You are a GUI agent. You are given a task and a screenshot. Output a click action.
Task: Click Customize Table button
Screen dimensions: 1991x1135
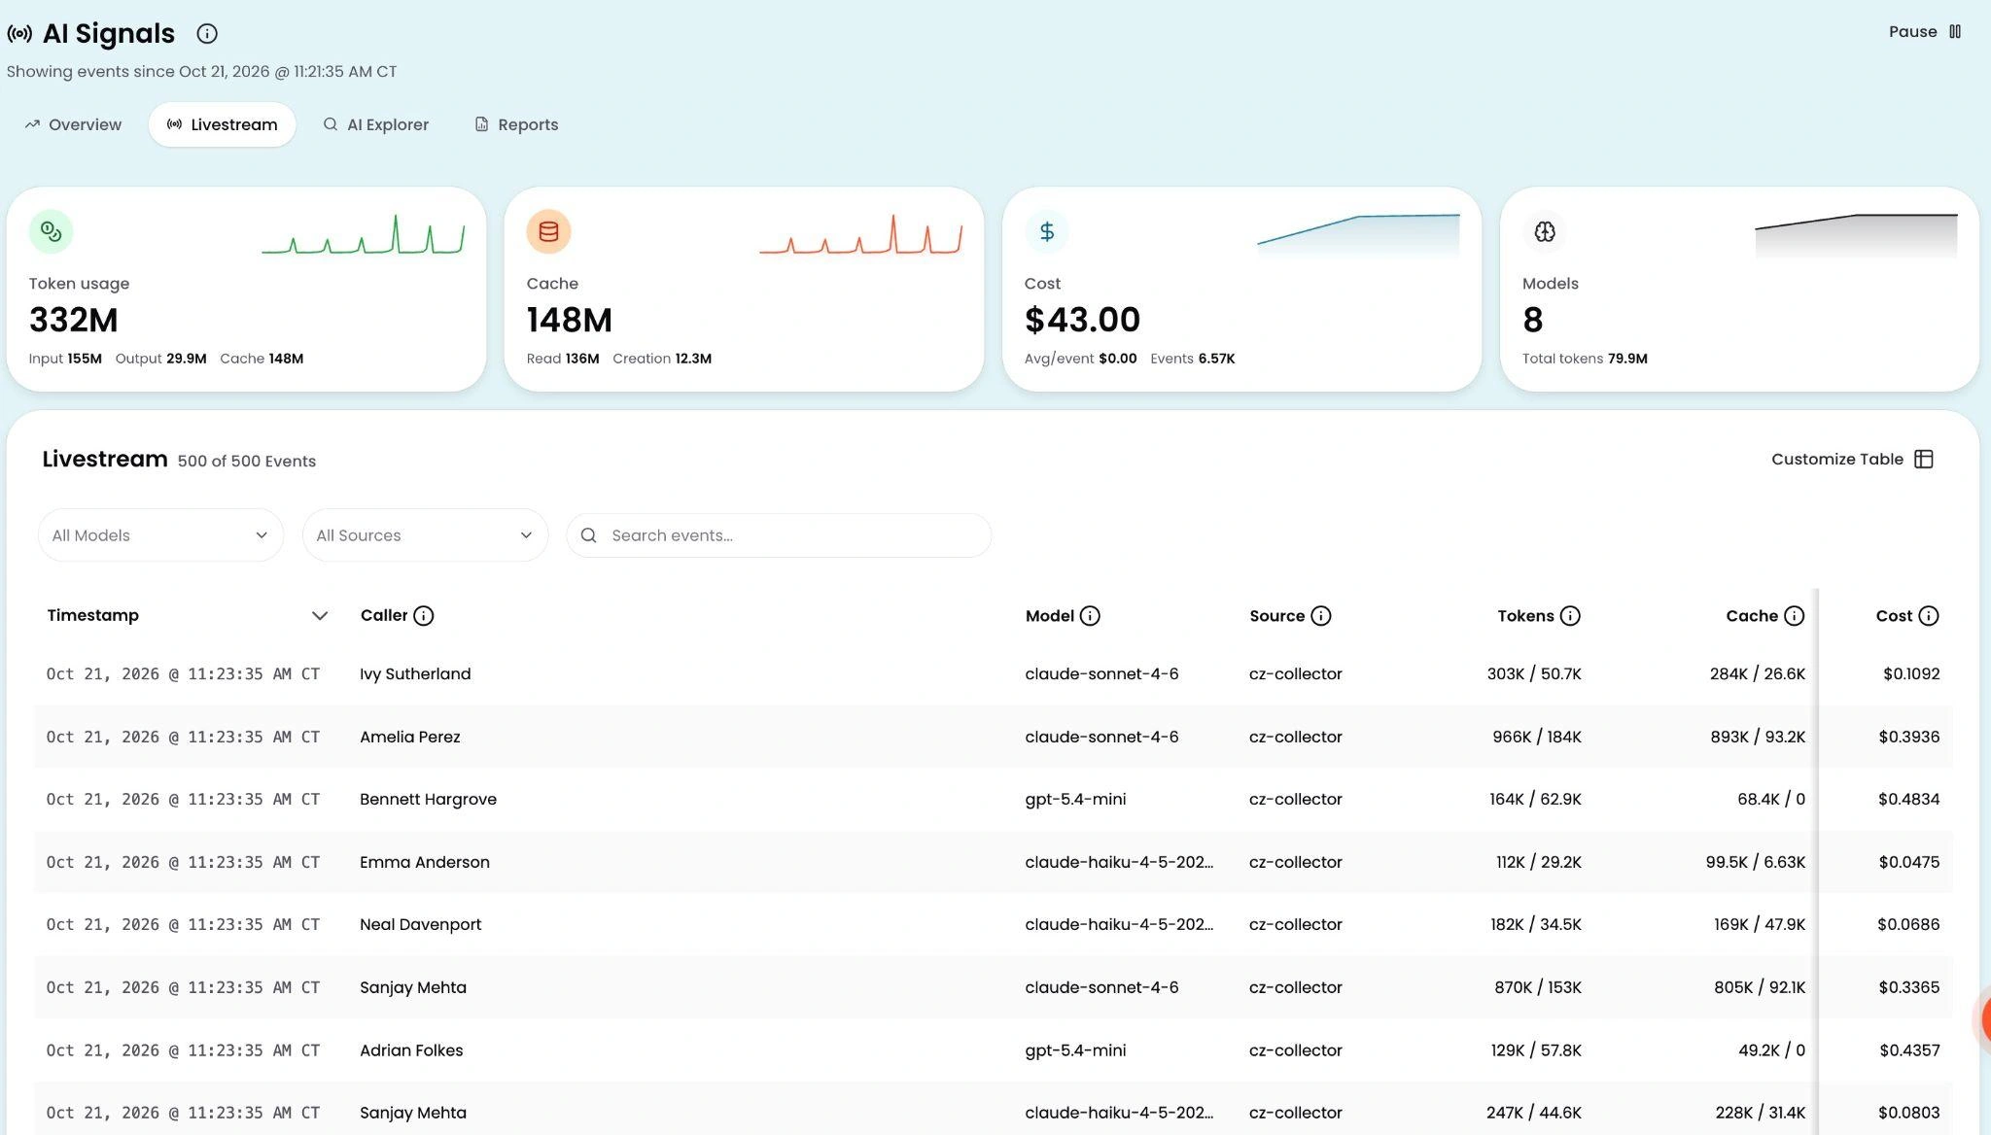1852,459
